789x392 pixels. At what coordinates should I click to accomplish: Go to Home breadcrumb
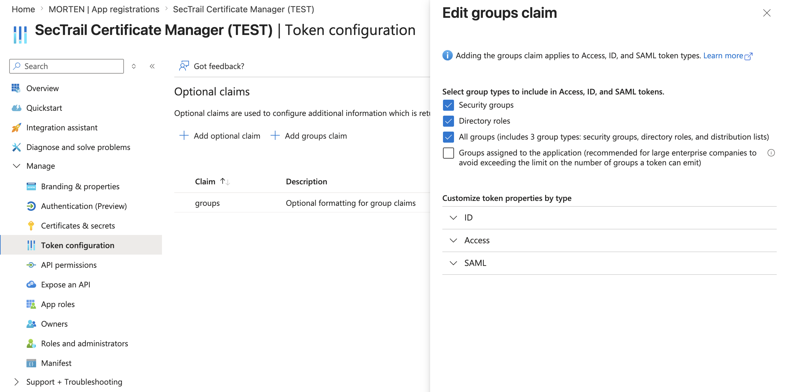(x=23, y=9)
